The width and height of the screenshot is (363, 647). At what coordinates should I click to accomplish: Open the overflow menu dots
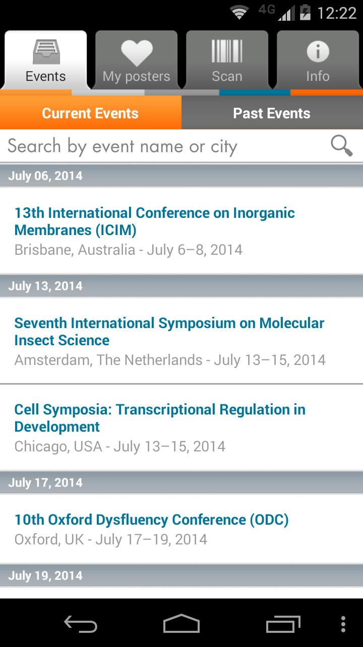click(343, 623)
